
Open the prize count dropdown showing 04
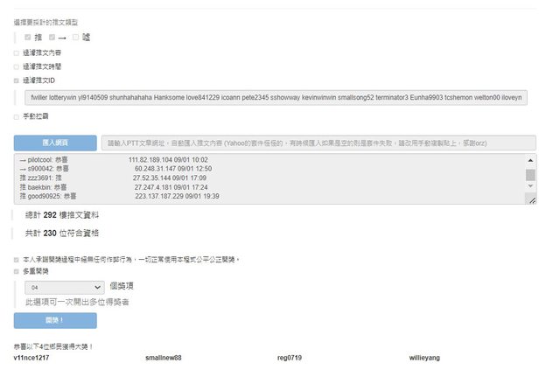point(66,286)
